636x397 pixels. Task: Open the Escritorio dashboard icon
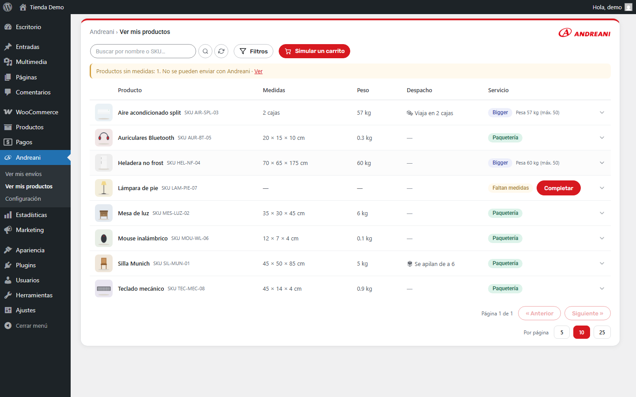(x=8, y=27)
